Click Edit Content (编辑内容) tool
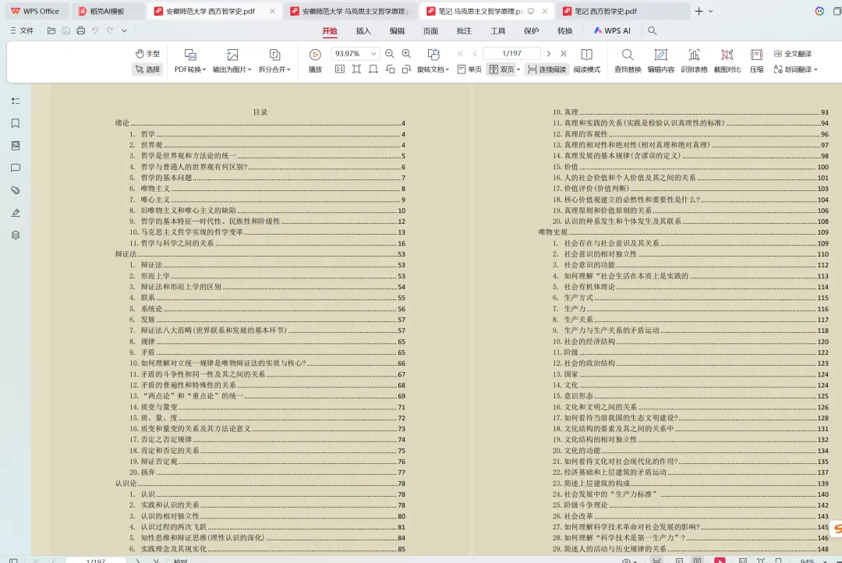 tap(660, 62)
